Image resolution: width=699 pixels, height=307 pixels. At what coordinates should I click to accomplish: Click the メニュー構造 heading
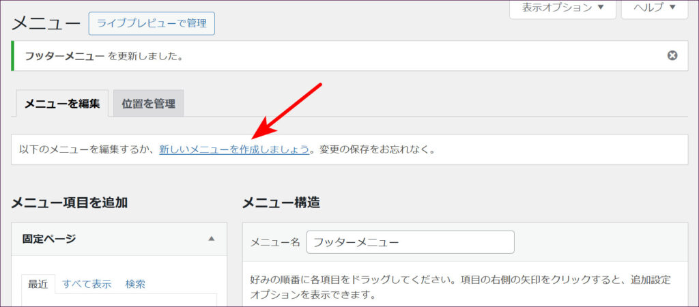(x=281, y=203)
